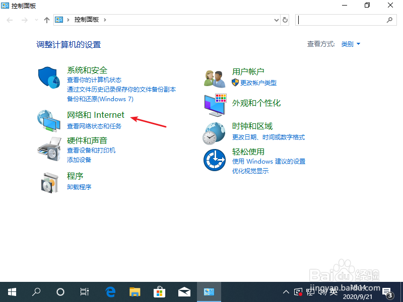Open 用户帐户 category
403x302 pixels.
(x=248, y=71)
